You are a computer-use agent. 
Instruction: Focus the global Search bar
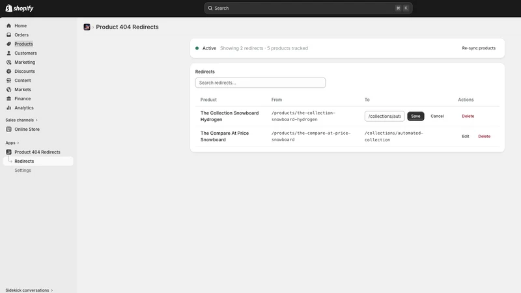(x=308, y=8)
